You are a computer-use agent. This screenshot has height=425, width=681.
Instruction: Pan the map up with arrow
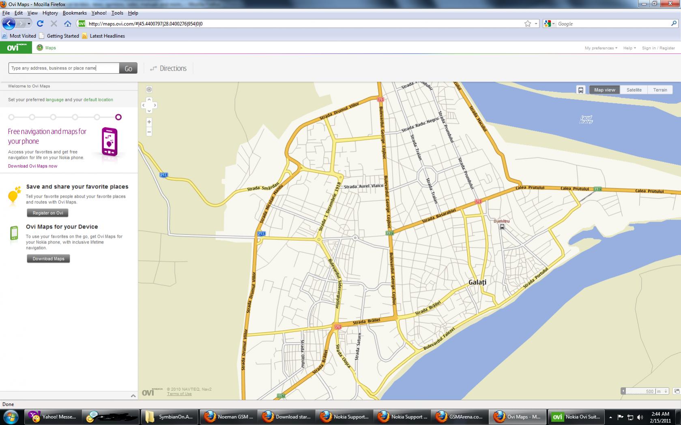click(149, 100)
